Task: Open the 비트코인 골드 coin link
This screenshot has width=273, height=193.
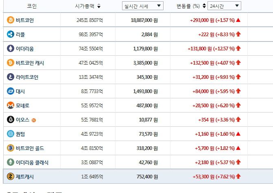Action: [x=30, y=148]
